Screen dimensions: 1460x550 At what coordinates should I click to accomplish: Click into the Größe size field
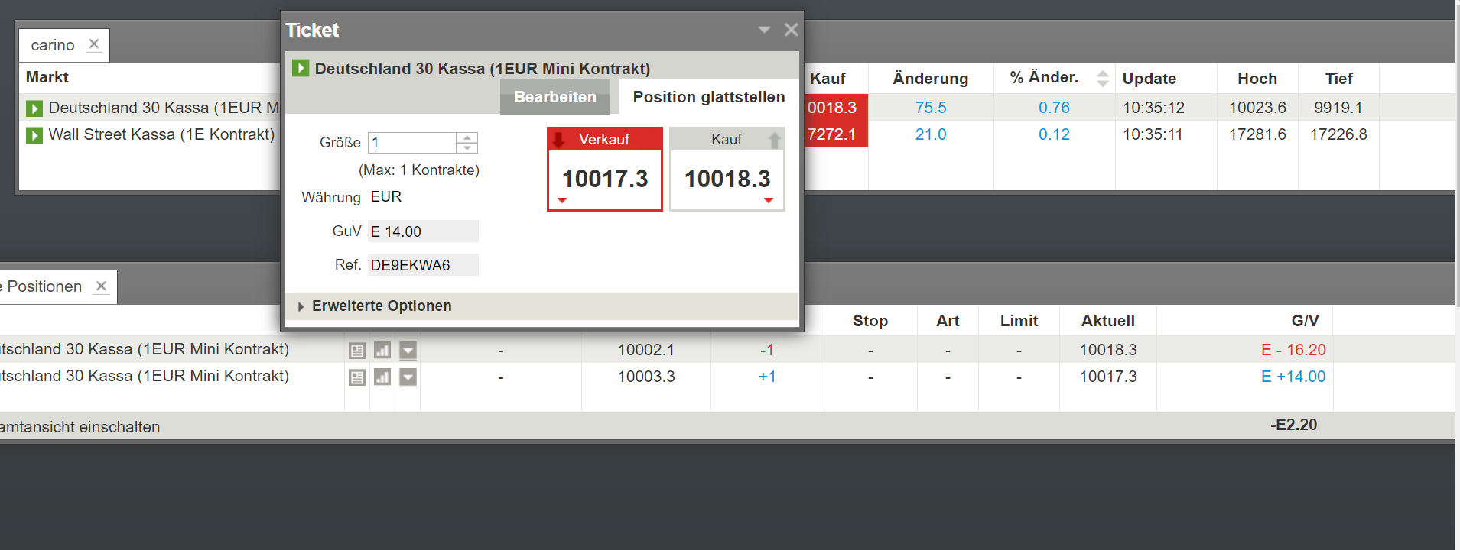[x=412, y=143]
